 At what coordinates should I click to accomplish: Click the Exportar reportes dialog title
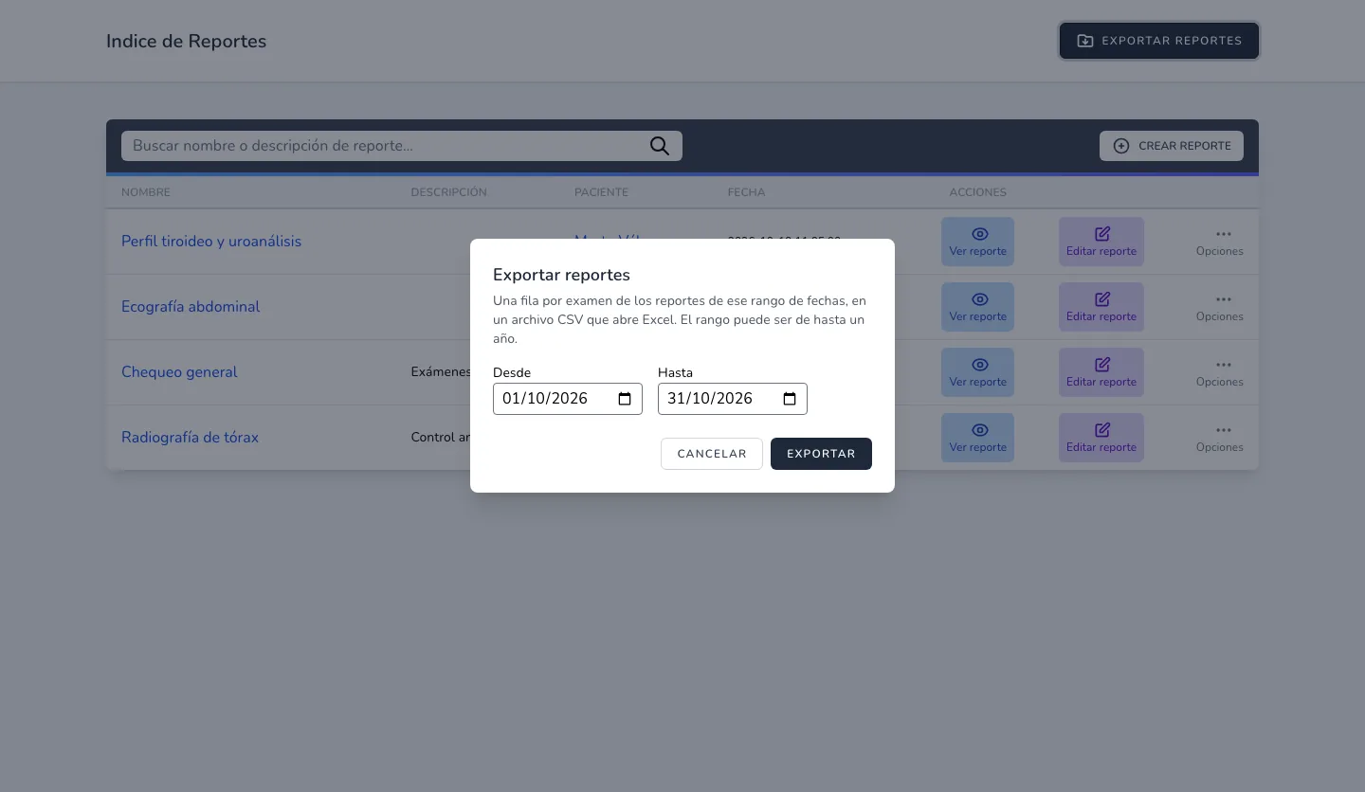point(561,275)
